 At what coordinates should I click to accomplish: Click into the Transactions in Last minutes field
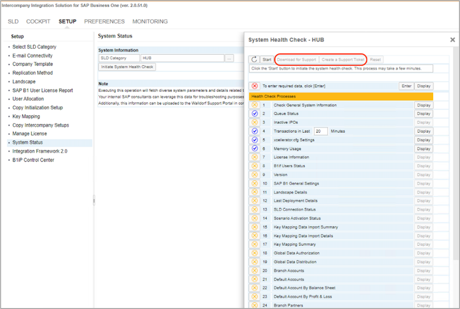click(x=320, y=131)
